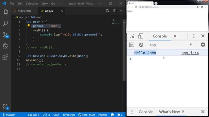Reload the browser page
This screenshot has width=209, height=117.
136,7
